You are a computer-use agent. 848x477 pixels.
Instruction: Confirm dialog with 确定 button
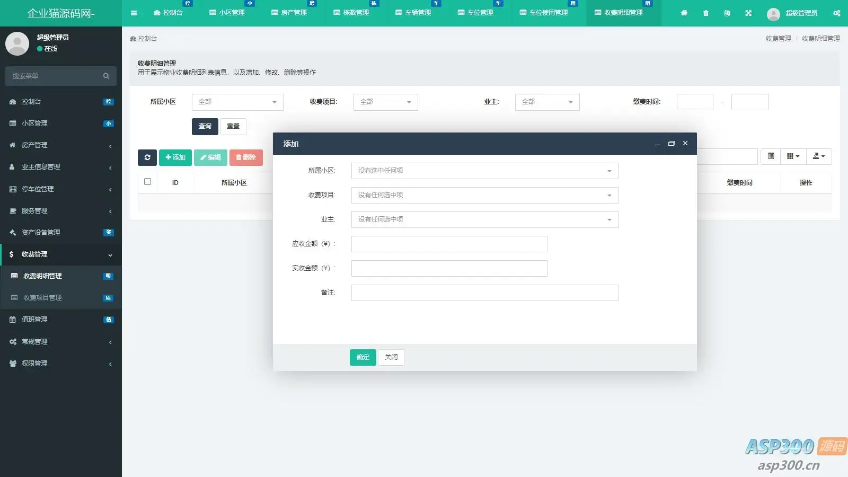(363, 357)
